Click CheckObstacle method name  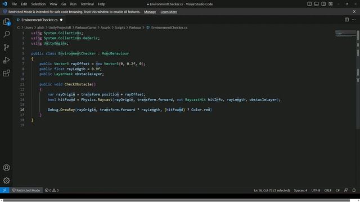(78, 84)
